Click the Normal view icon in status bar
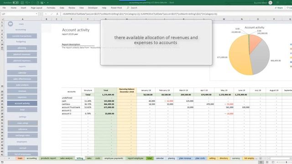This screenshot has width=292, height=164. tap(261, 162)
